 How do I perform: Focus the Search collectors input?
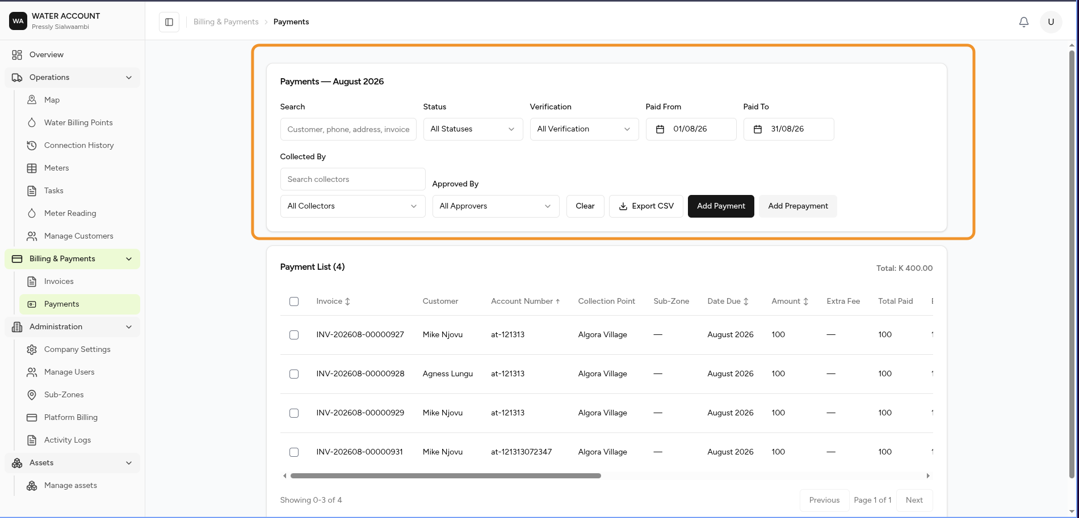click(x=352, y=179)
